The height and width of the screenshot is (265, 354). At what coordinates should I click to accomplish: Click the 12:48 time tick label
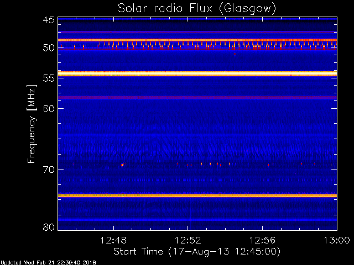pyautogui.click(x=113, y=240)
